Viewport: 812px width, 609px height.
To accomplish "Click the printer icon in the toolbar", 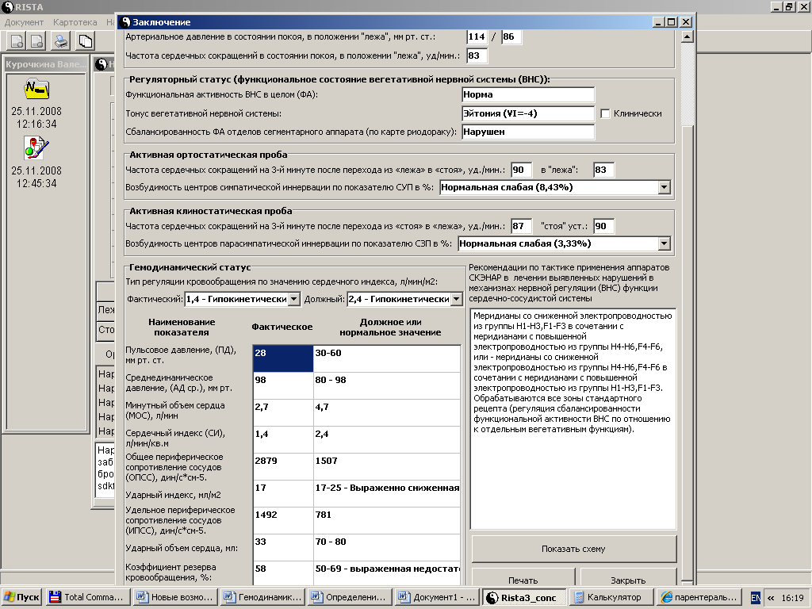I will (x=61, y=41).
